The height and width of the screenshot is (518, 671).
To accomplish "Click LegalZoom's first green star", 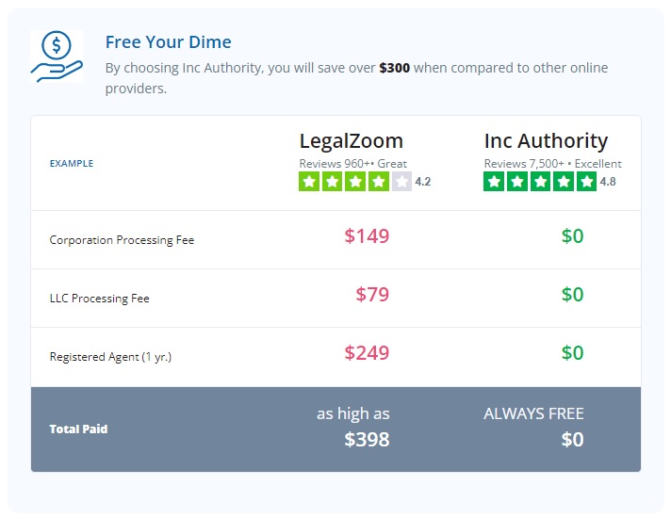I will tap(309, 182).
